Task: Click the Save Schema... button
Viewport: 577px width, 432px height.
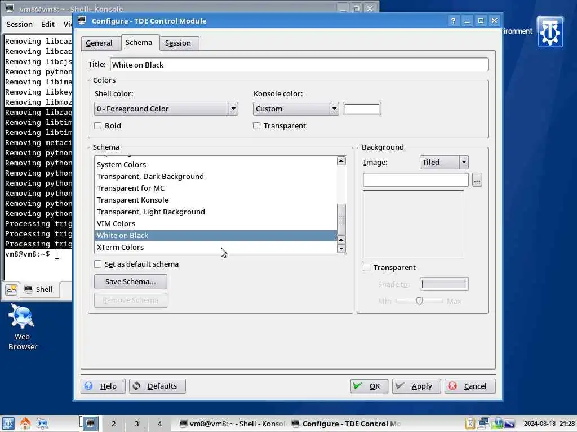Action: point(131,281)
